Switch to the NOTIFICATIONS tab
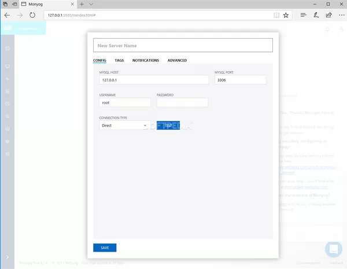 click(x=146, y=60)
